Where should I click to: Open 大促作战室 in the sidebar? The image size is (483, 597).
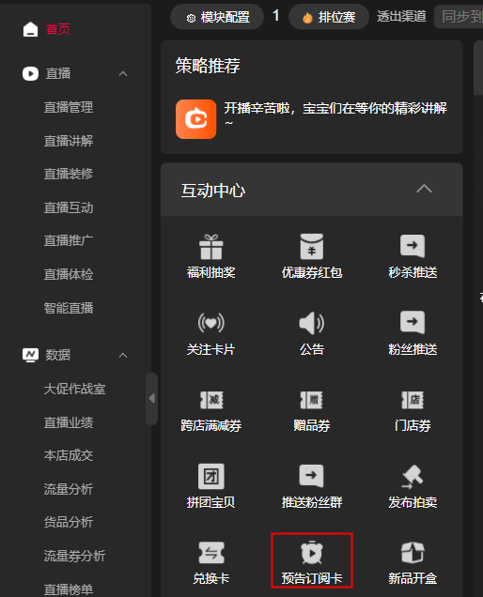(75, 390)
